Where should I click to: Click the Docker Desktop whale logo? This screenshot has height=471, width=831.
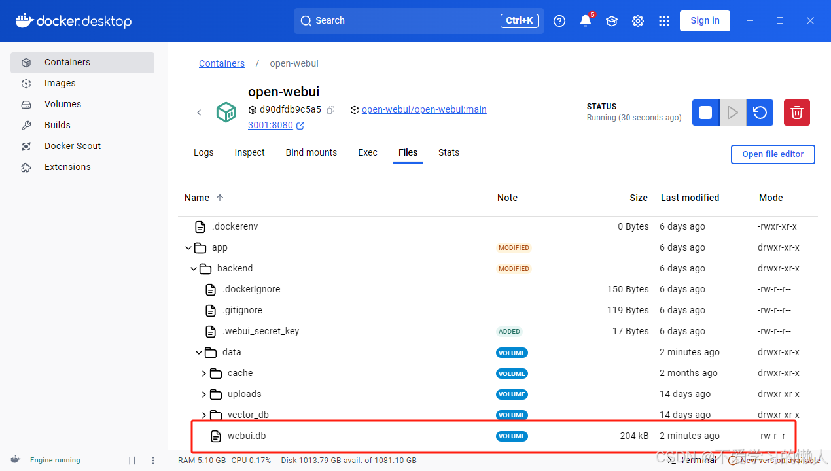(73, 21)
